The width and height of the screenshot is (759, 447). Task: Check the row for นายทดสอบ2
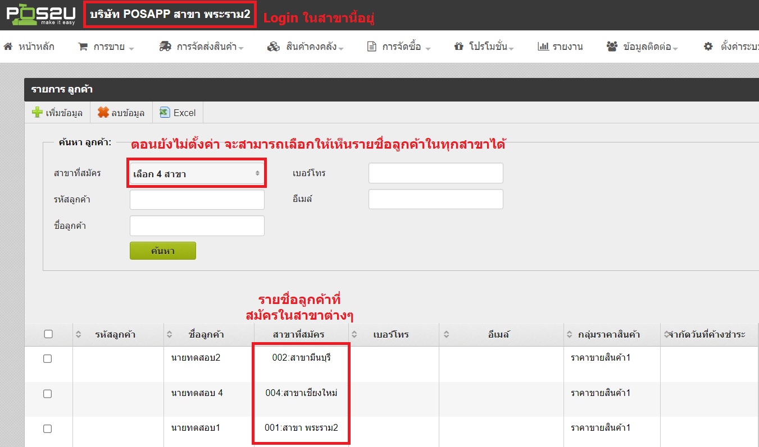pos(48,358)
